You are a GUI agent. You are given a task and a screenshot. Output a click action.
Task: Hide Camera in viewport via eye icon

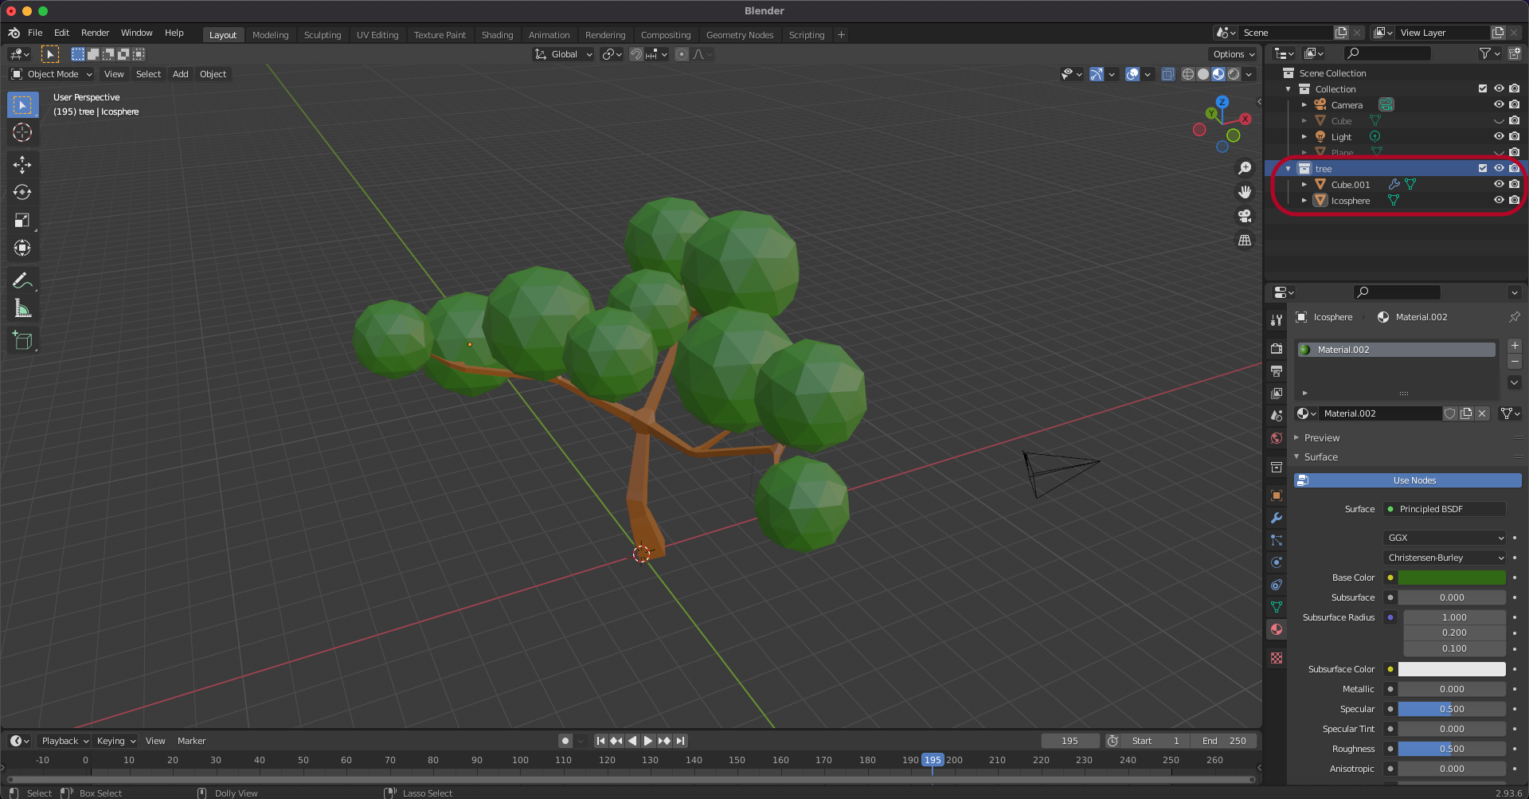coord(1499,104)
